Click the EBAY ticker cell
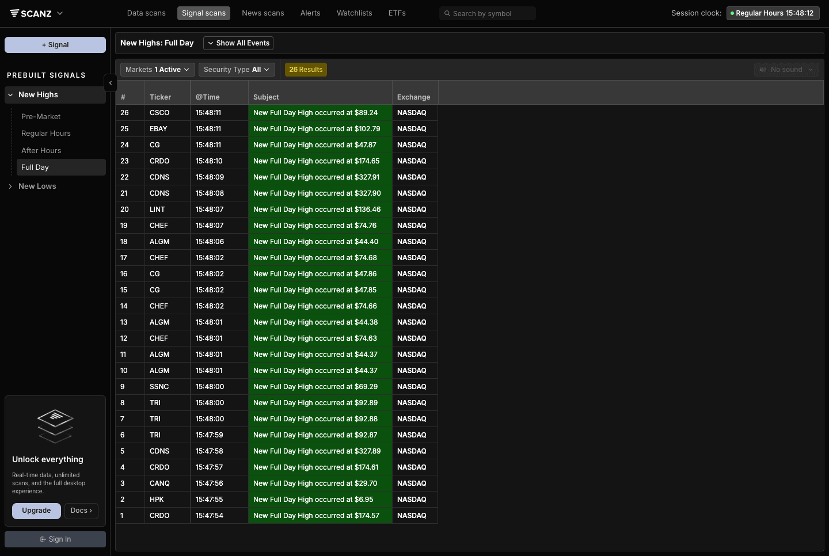 click(168, 129)
